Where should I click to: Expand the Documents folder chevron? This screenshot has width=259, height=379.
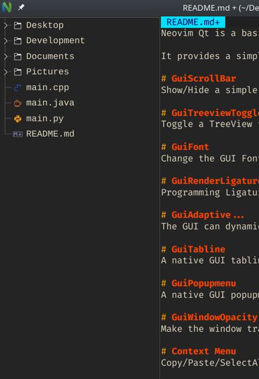(6, 56)
